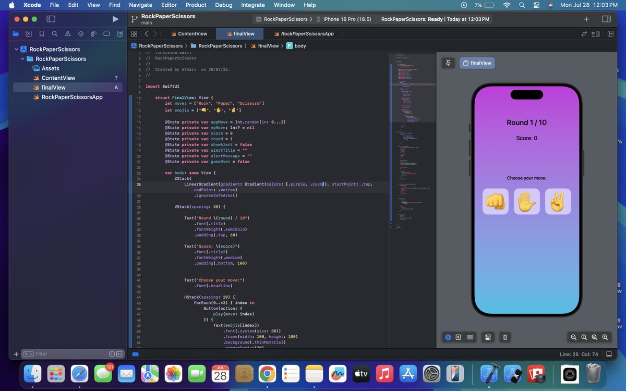Image resolution: width=626 pixels, height=391 pixels.
Task: Switch the canvas to Live preview mode
Action: coord(448,337)
